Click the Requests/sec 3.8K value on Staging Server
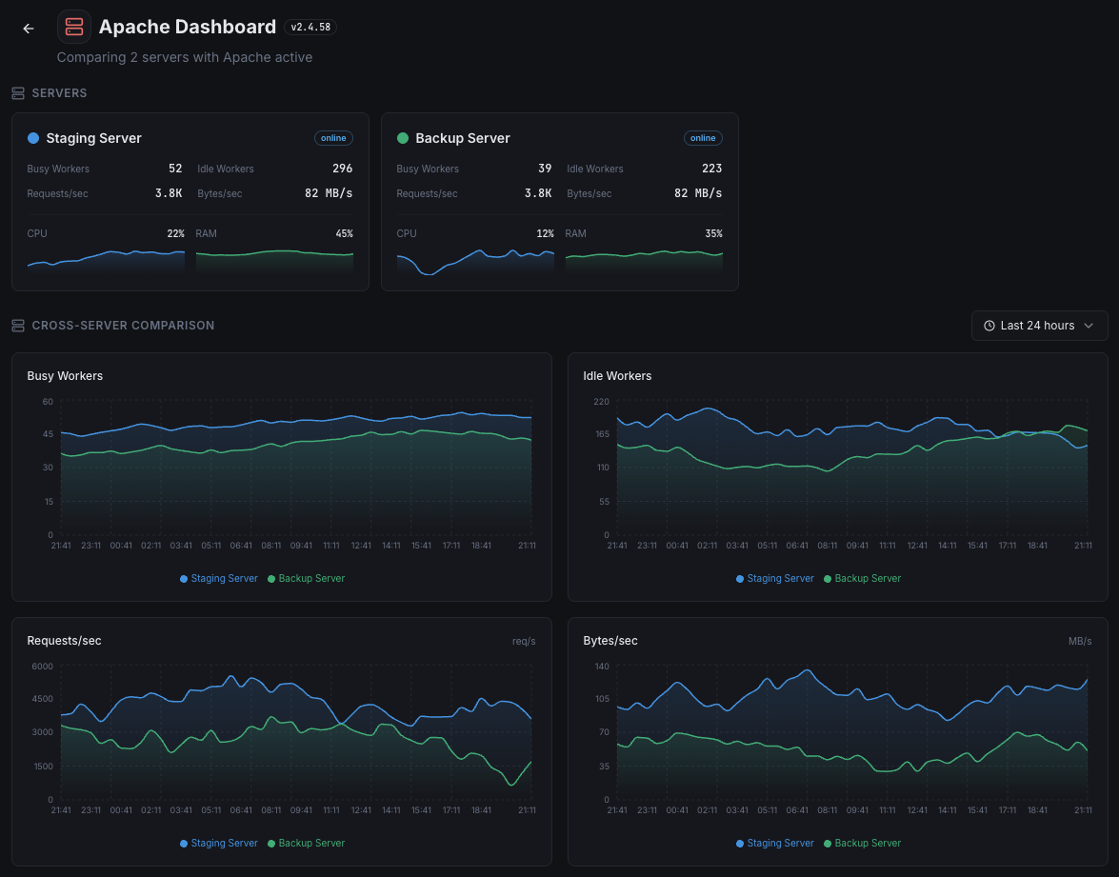The height and width of the screenshot is (877, 1119). (169, 193)
